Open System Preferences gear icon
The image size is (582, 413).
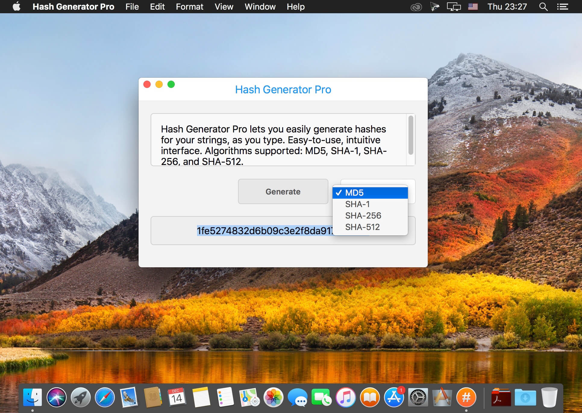(418, 397)
